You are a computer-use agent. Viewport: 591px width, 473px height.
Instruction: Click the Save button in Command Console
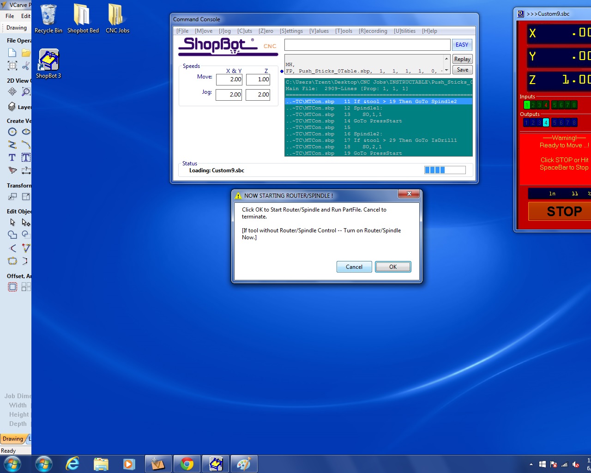click(462, 70)
